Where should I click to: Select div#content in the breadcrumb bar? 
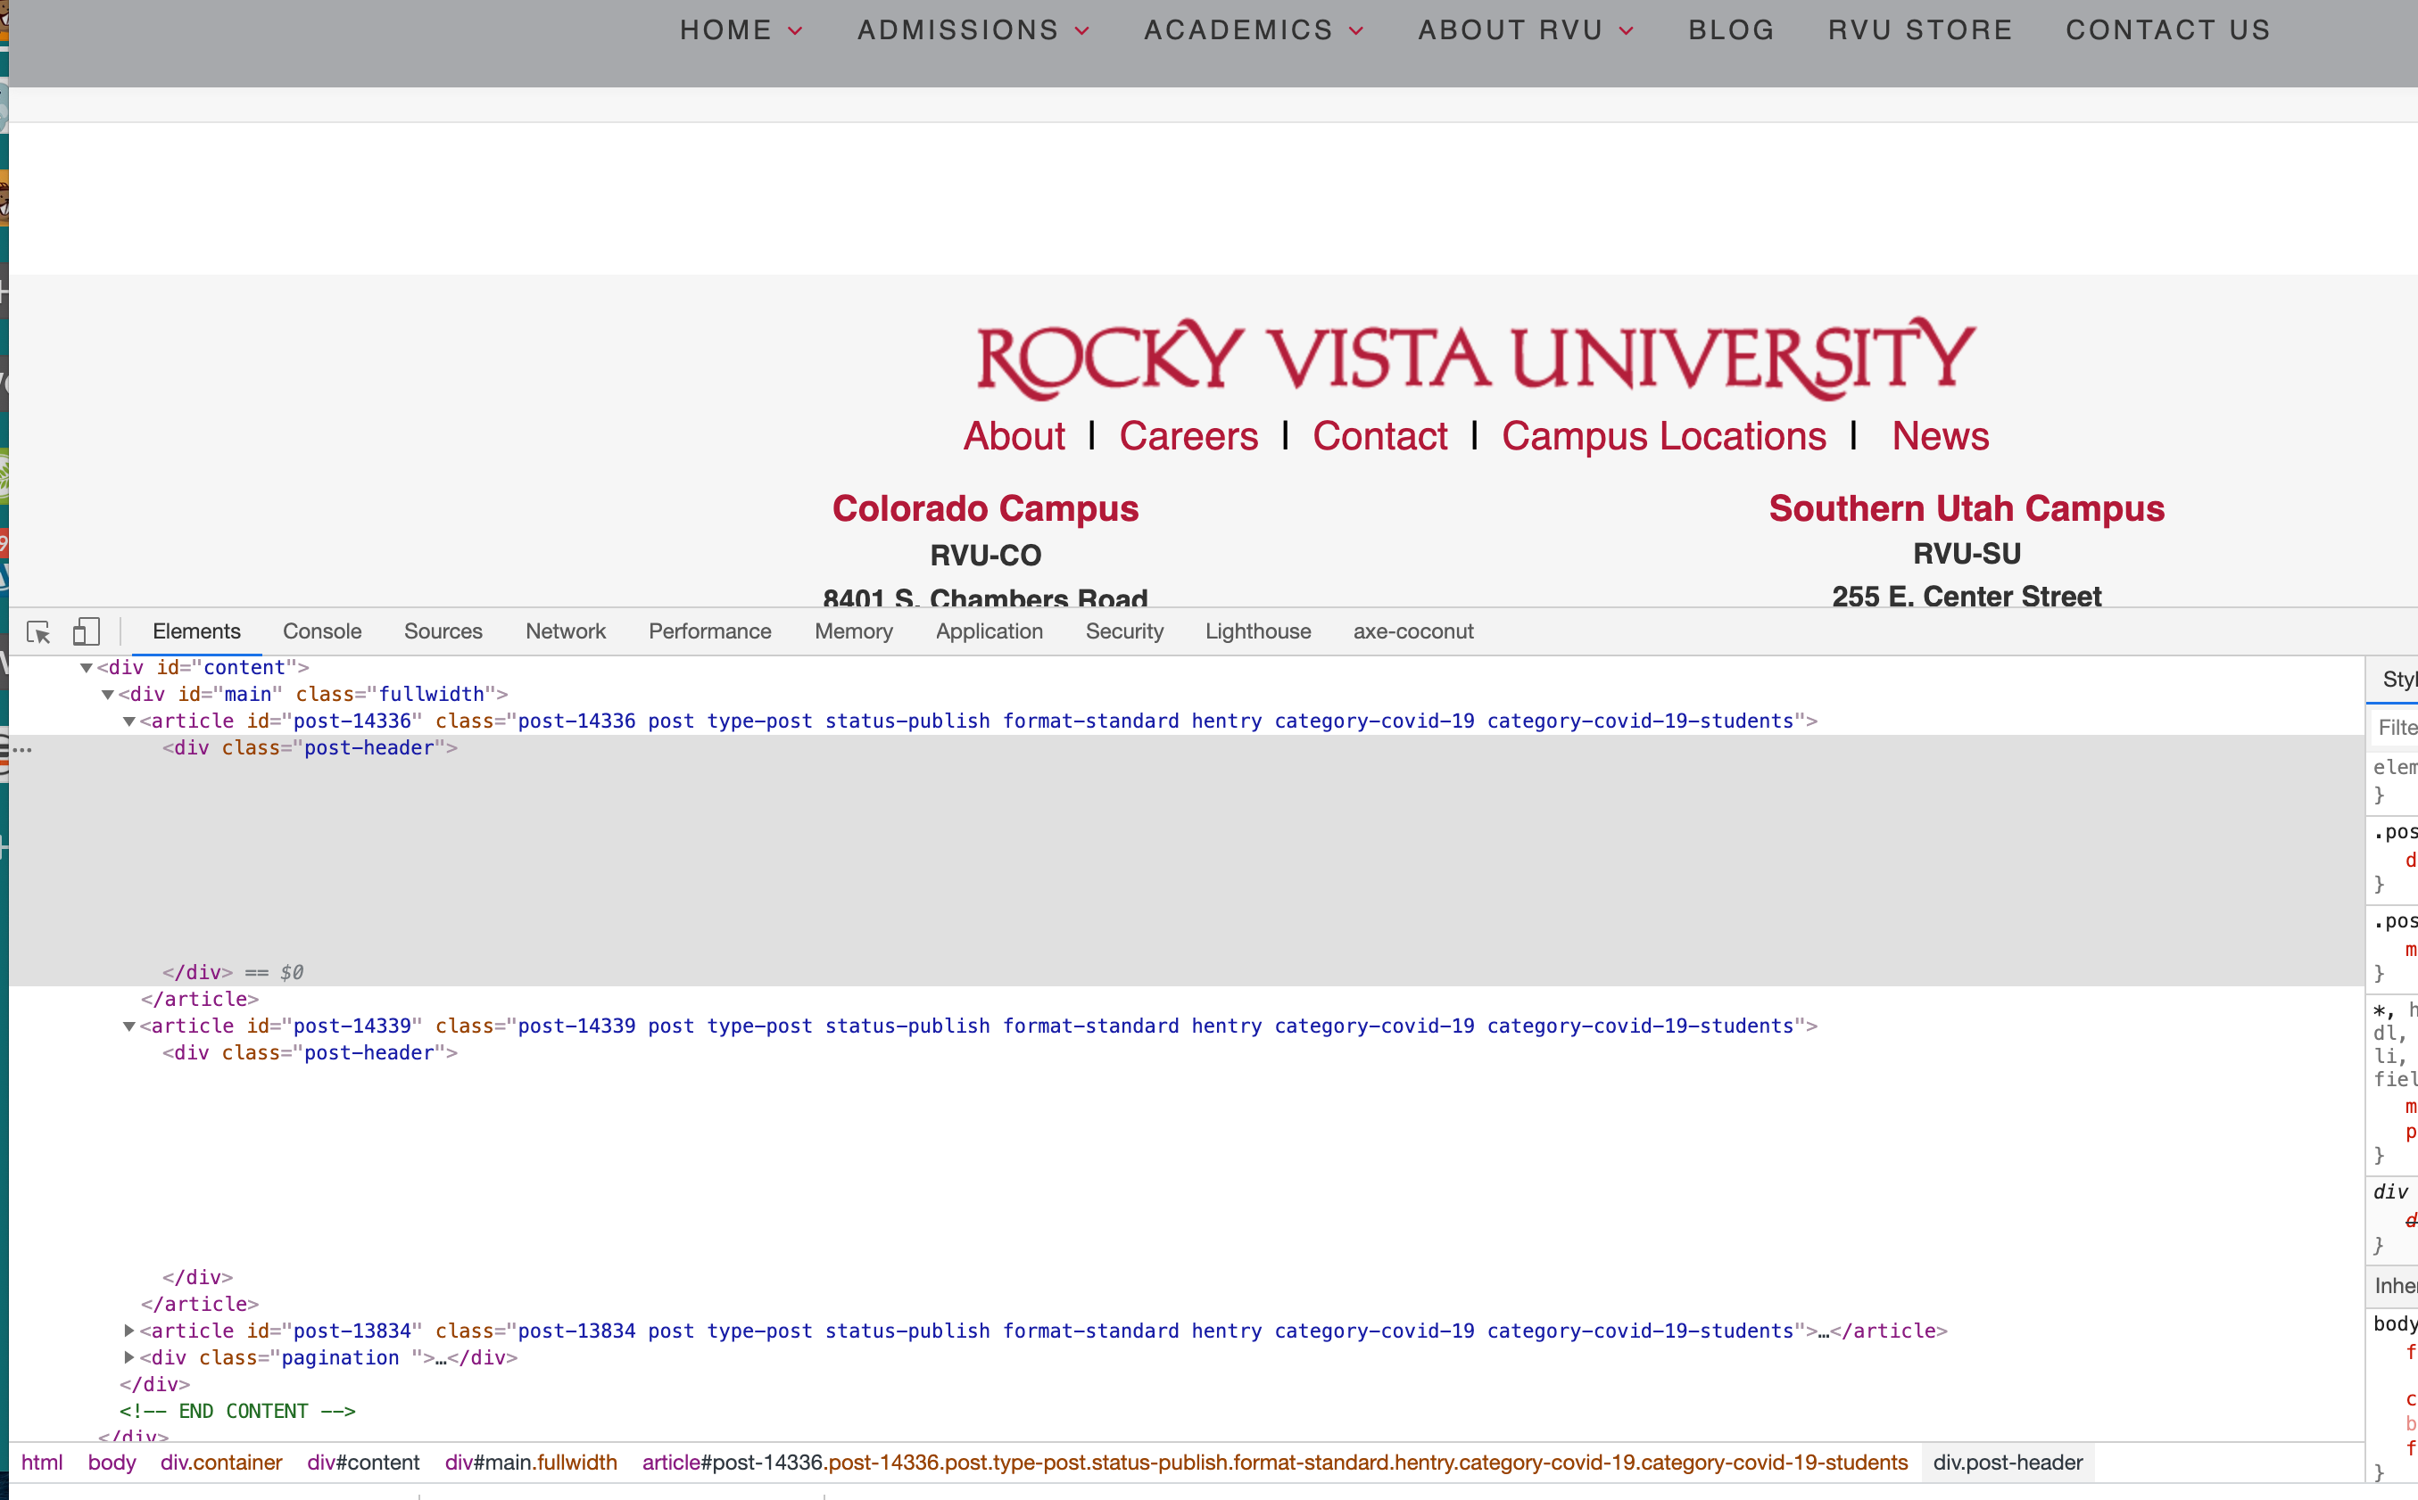point(363,1463)
